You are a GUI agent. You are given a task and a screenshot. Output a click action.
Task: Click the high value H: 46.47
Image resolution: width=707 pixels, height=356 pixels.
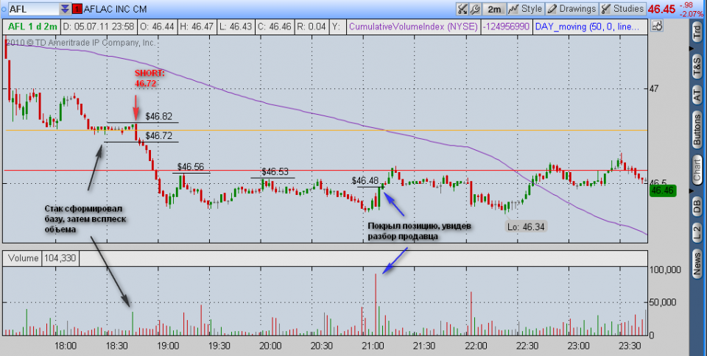pos(197,26)
